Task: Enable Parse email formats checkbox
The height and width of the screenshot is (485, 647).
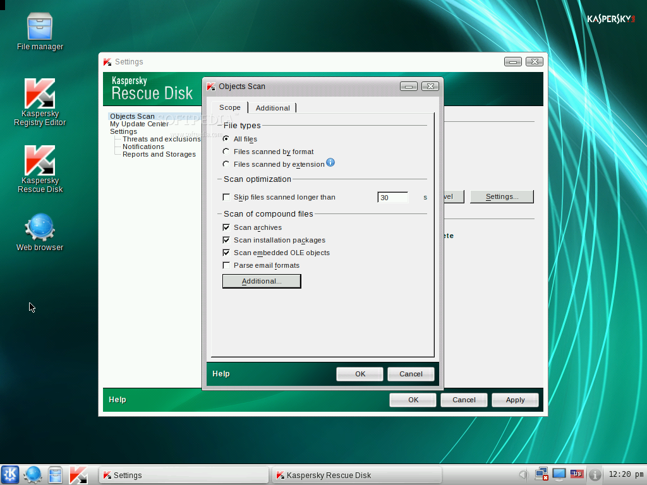Action: coord(226,265)
